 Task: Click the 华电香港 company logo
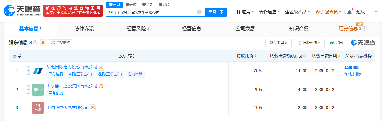point(38,108)
